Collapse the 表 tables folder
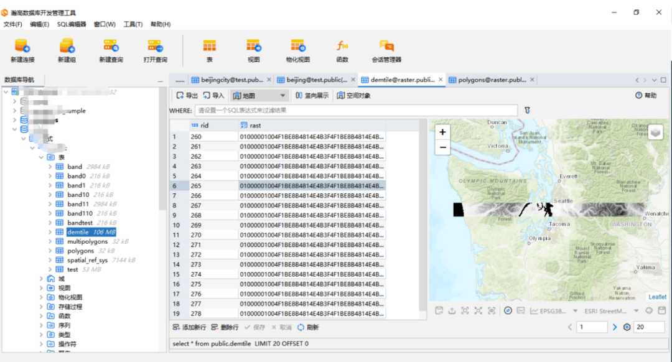672x362 pixels. (x=41, y=157)
